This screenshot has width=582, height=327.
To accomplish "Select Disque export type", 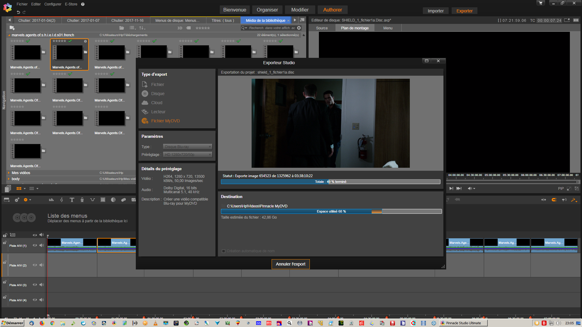I will pos(153,94).
